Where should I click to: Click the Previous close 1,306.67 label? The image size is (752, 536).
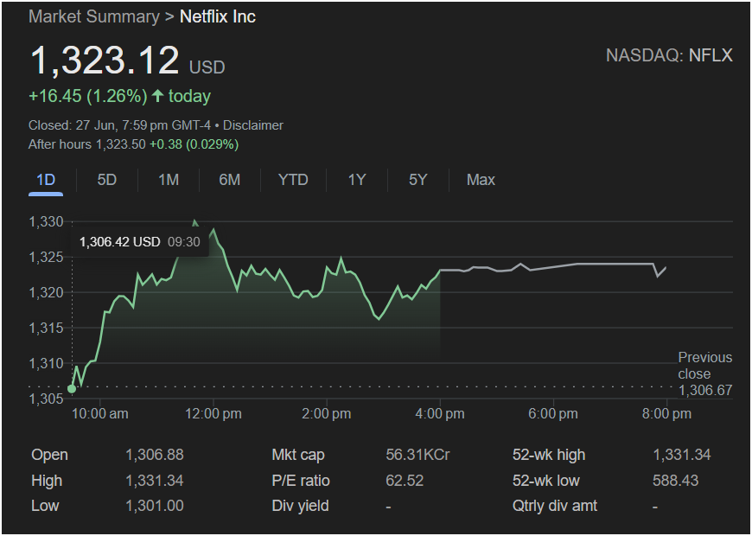click(705, 373)
